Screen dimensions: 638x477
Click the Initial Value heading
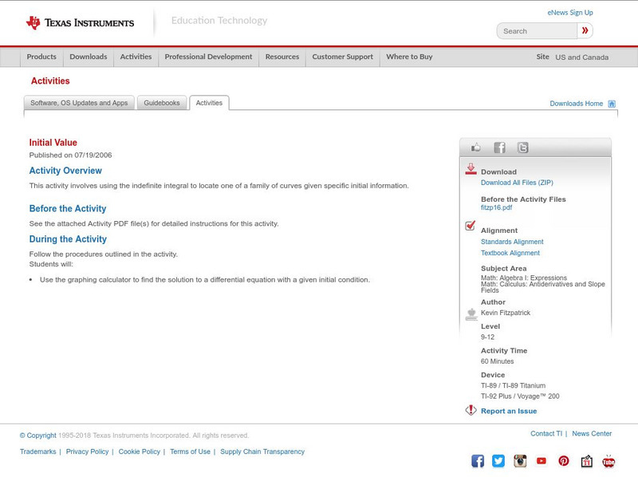pos(53,143)
